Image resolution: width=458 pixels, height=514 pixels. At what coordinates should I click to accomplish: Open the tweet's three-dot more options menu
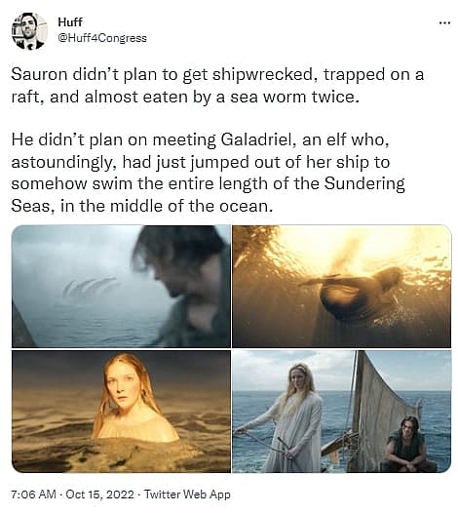444,23
